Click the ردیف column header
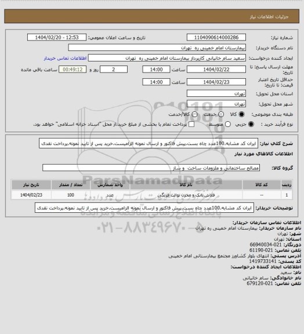The width and height of the screenshot is (304, 334). click(287, 185)
